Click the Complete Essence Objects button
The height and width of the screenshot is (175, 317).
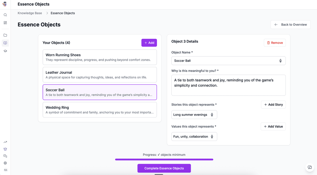pyautogui.click(x=164, y=168)
